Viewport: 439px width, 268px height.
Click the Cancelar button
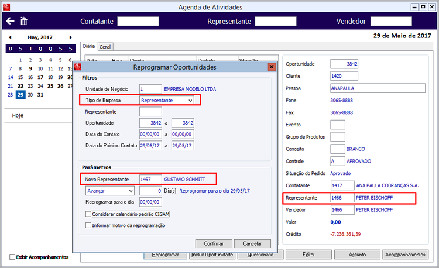point(252,243)
